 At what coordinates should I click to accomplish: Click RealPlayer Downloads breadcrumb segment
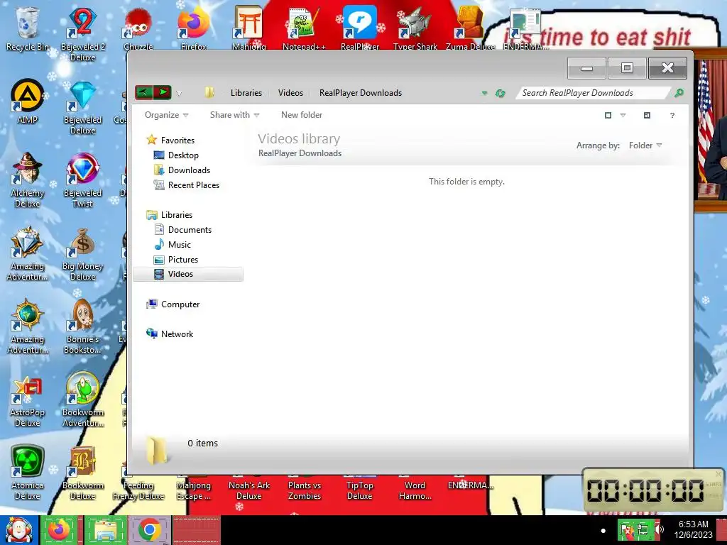click(x=360, y=93)
